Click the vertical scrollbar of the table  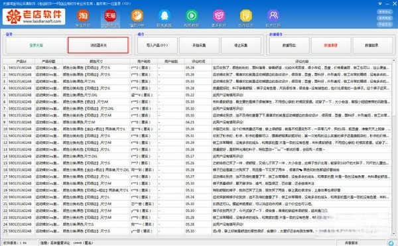pyautogui.click(x=393, y=147)
